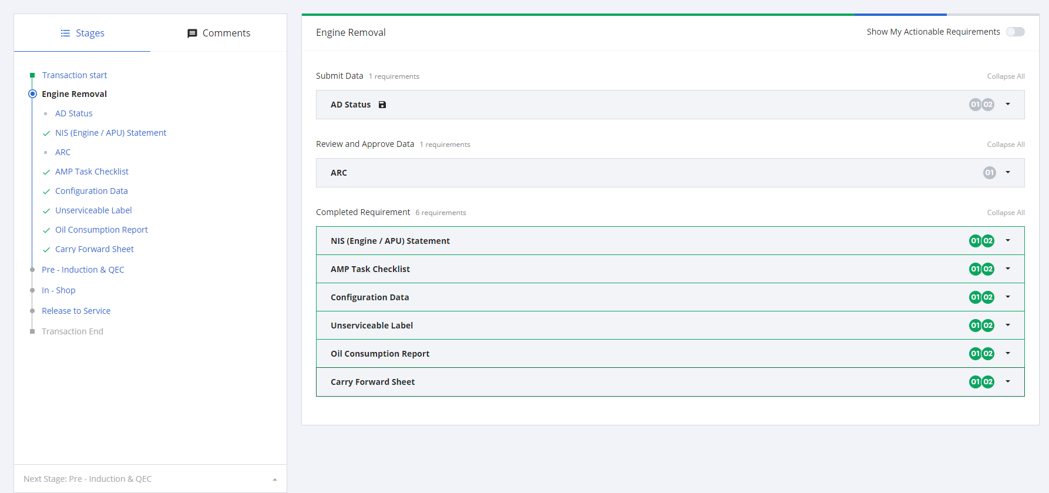Click the Engine Removal page heading
The height and width of the screenshot is (493, 1049).
[x=351, y=32]
